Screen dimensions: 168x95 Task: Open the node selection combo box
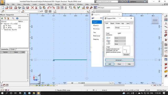[12, 11]
